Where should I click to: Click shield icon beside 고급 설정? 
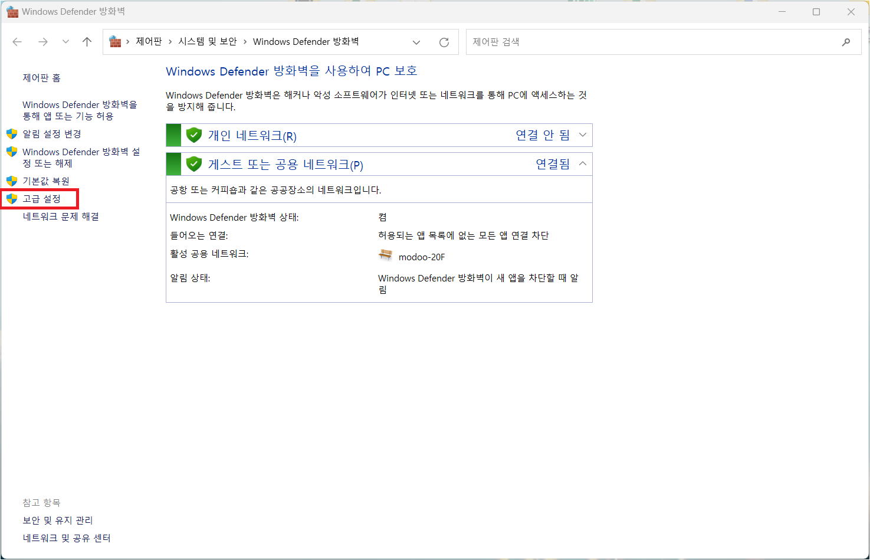coord(12,199)
